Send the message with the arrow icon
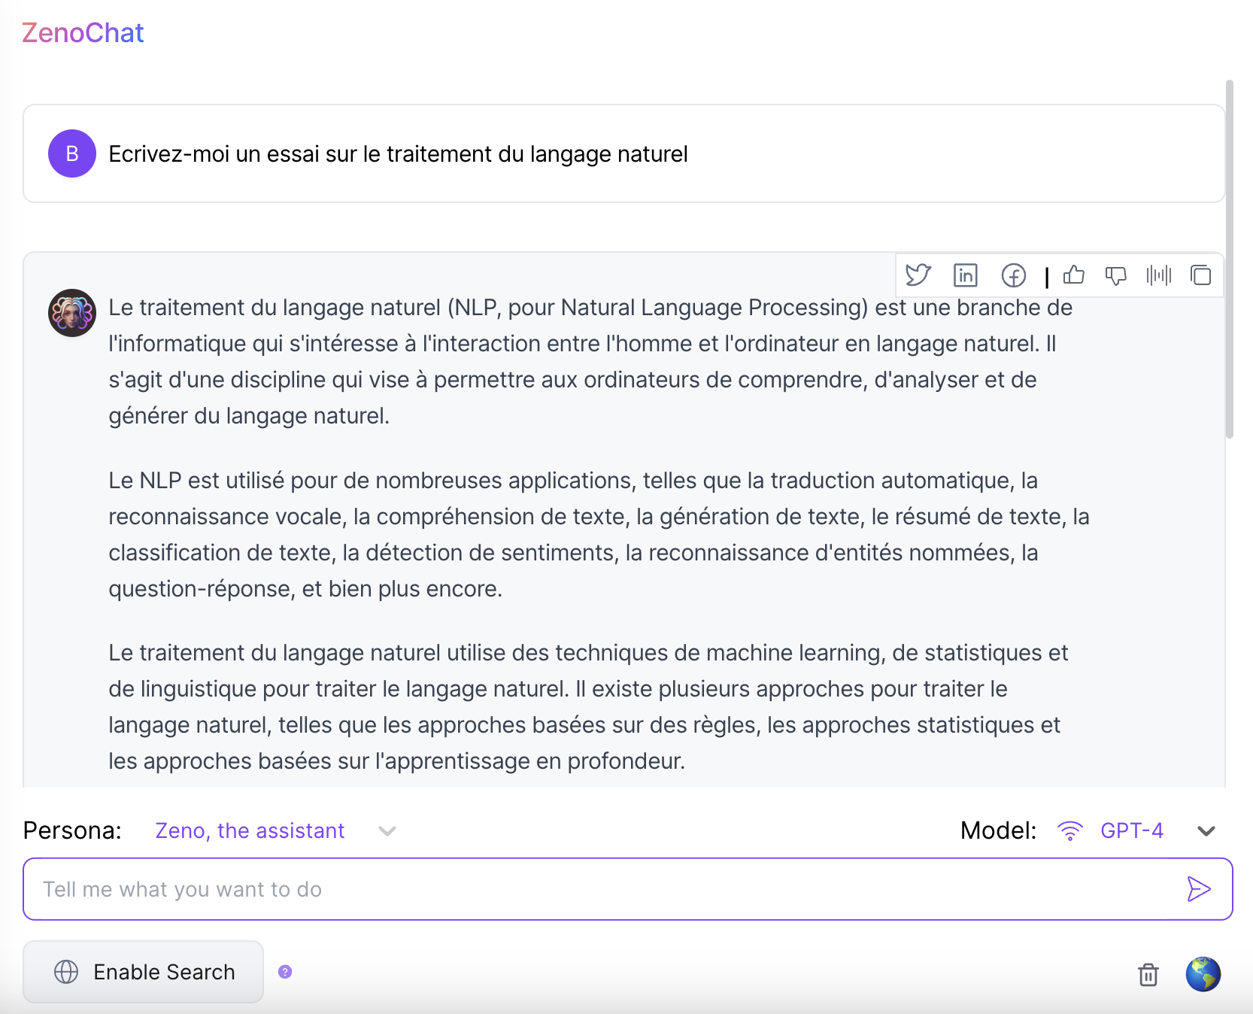Viewport: 1253px width, 1014px height. [x=1198, y=889]
